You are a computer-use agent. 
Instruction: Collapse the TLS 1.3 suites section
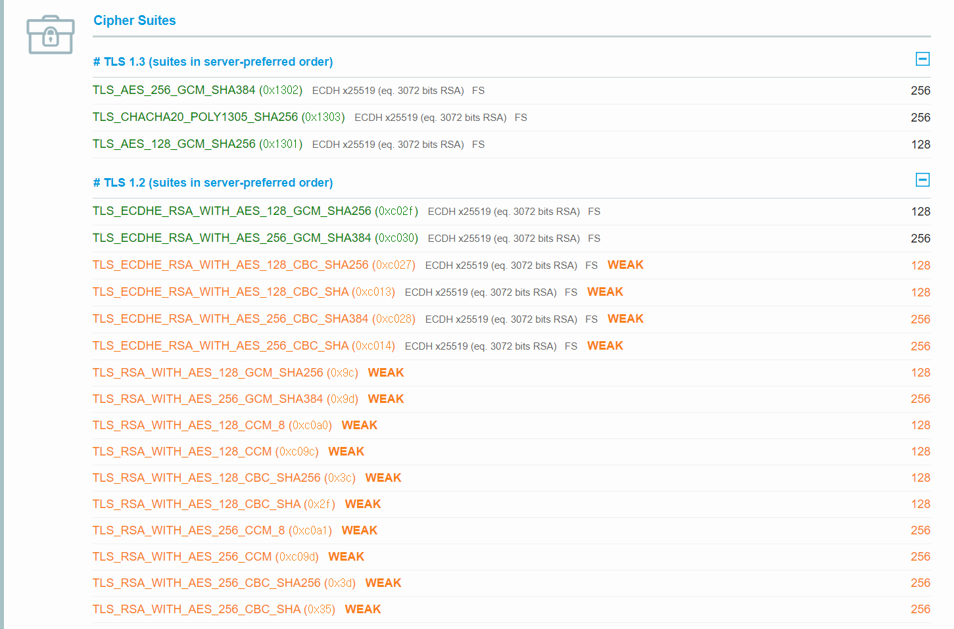pyautogui.click(x=922, y=59)
